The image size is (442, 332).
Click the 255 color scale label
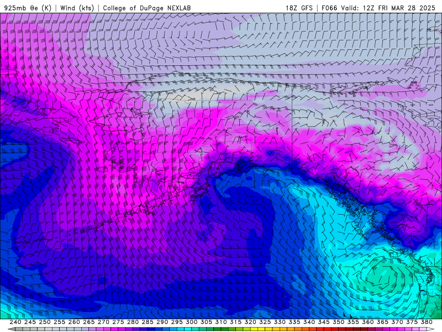click(59, 322)
